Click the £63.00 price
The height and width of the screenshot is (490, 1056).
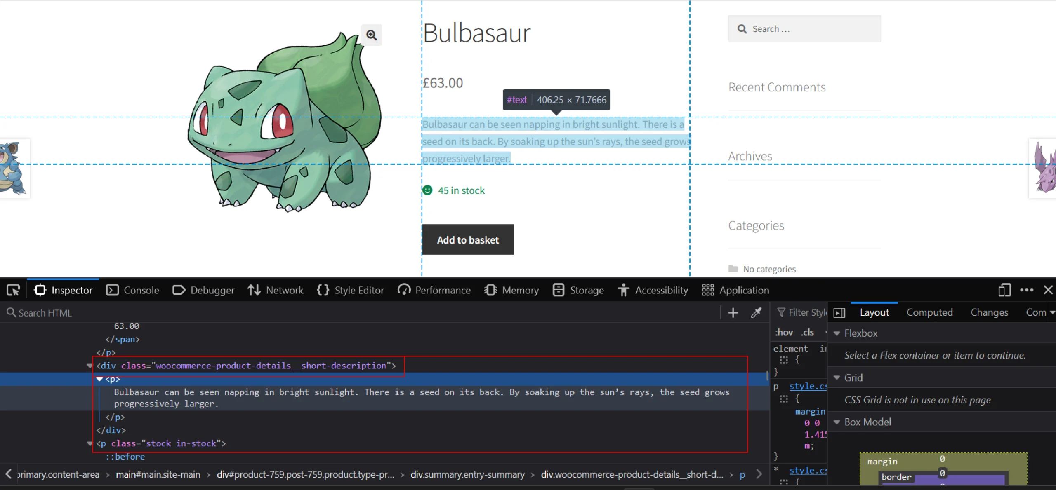pyautogui.click(x=443, y=83)
